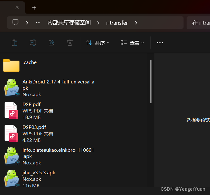Click the This PC monitor icon in address bar

[15, 23]
